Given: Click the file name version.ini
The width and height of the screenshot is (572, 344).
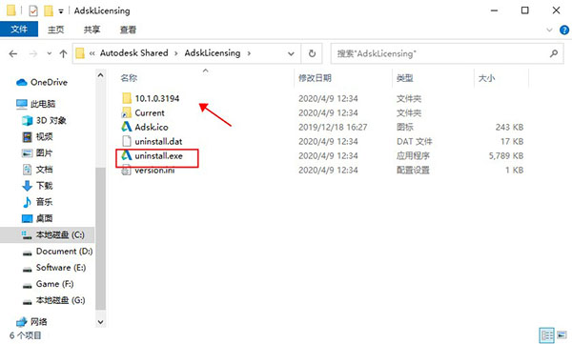Looking at the screenshot, I should (x=154, y=171).
